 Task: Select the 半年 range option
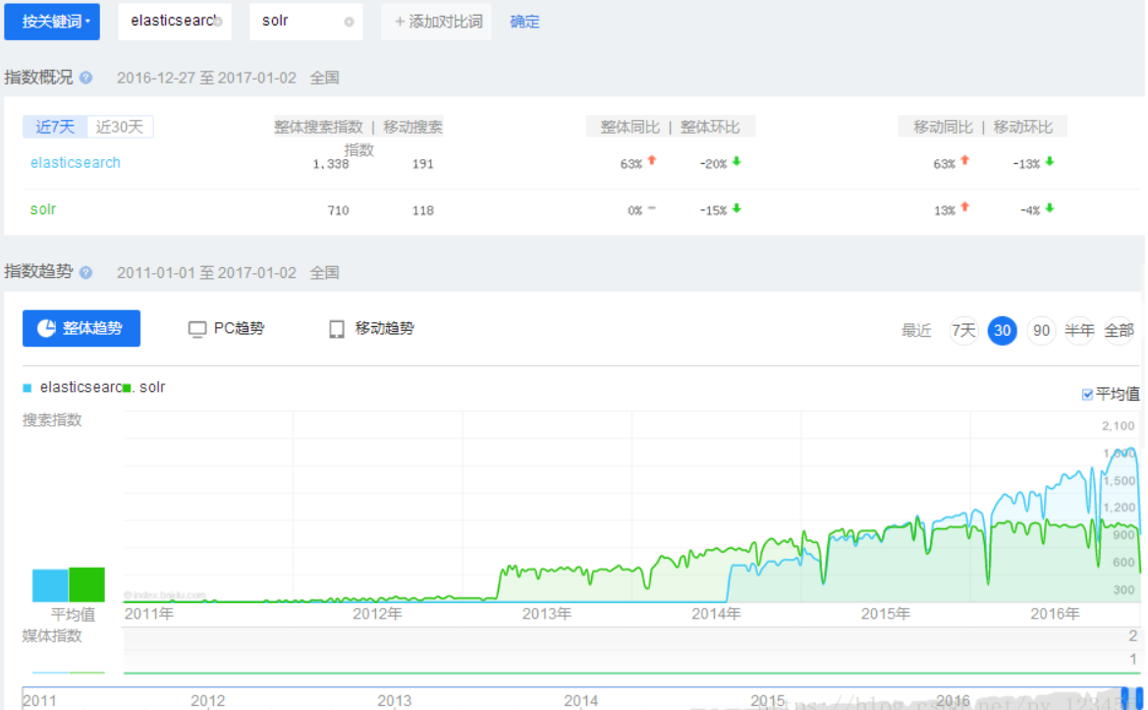pyautogui.click(x=1080, y=331)
